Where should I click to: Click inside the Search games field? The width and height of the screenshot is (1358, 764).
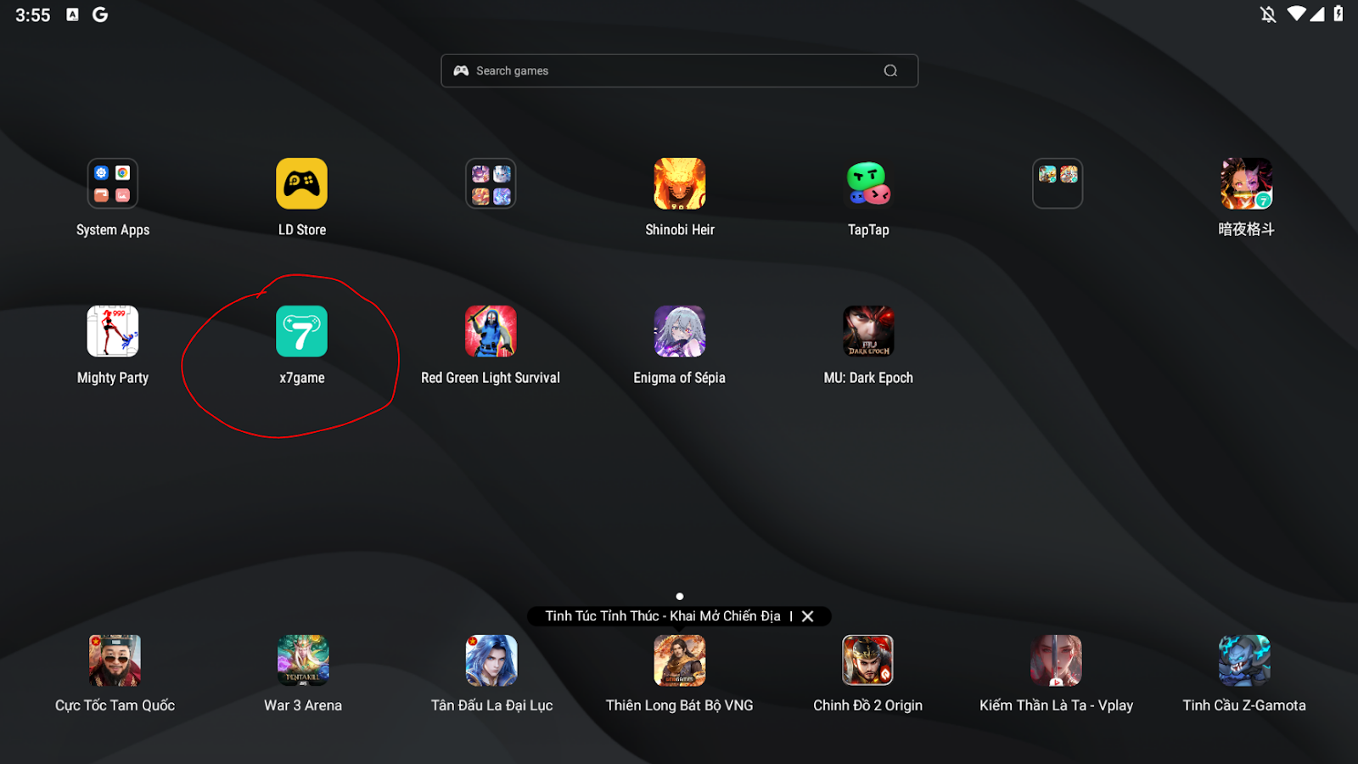(x=679, y=71)
